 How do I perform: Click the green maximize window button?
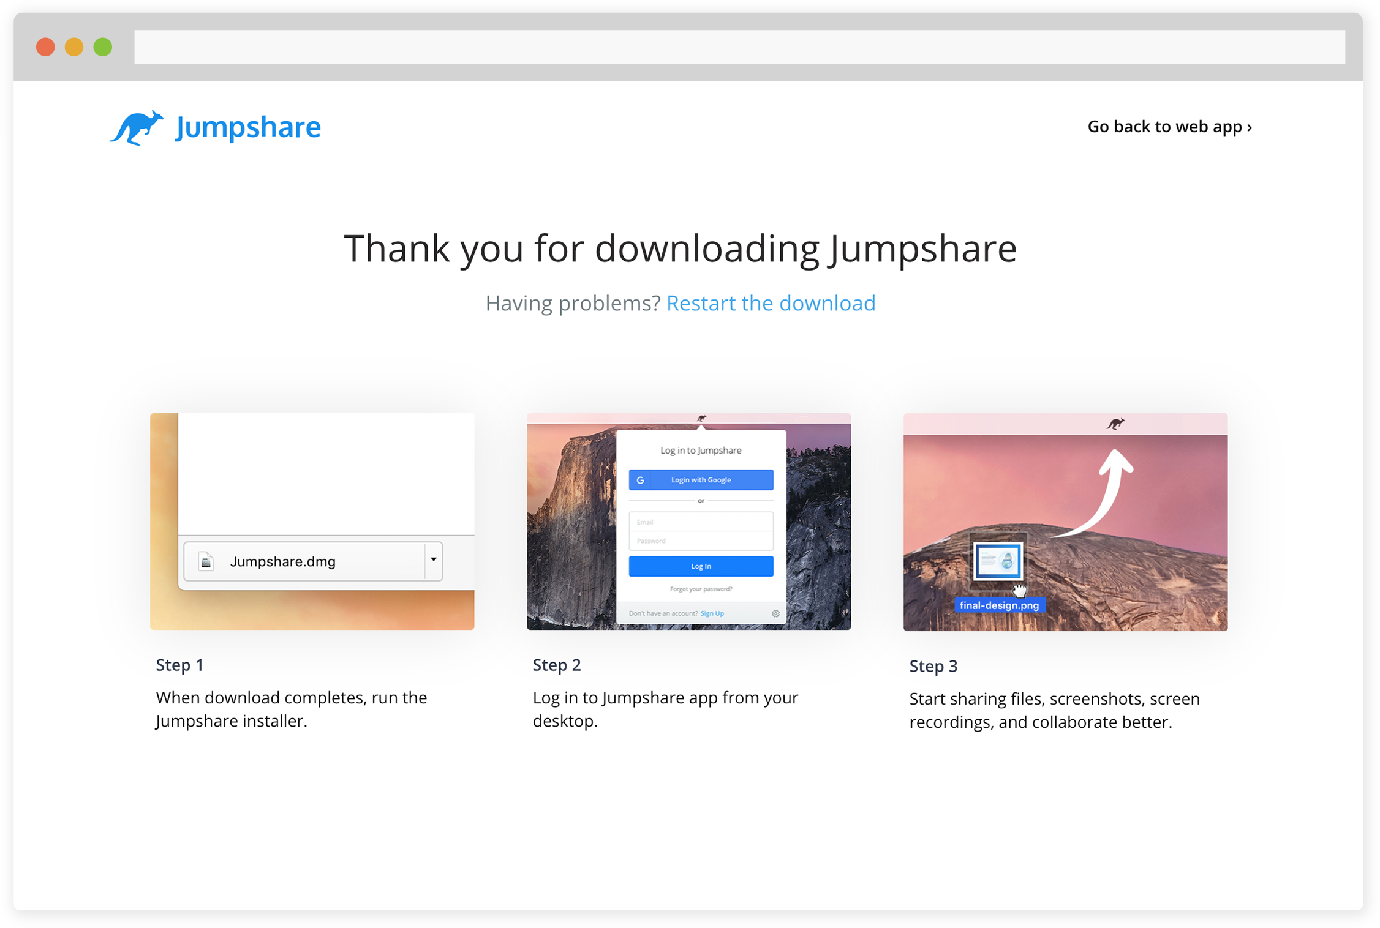103,47
